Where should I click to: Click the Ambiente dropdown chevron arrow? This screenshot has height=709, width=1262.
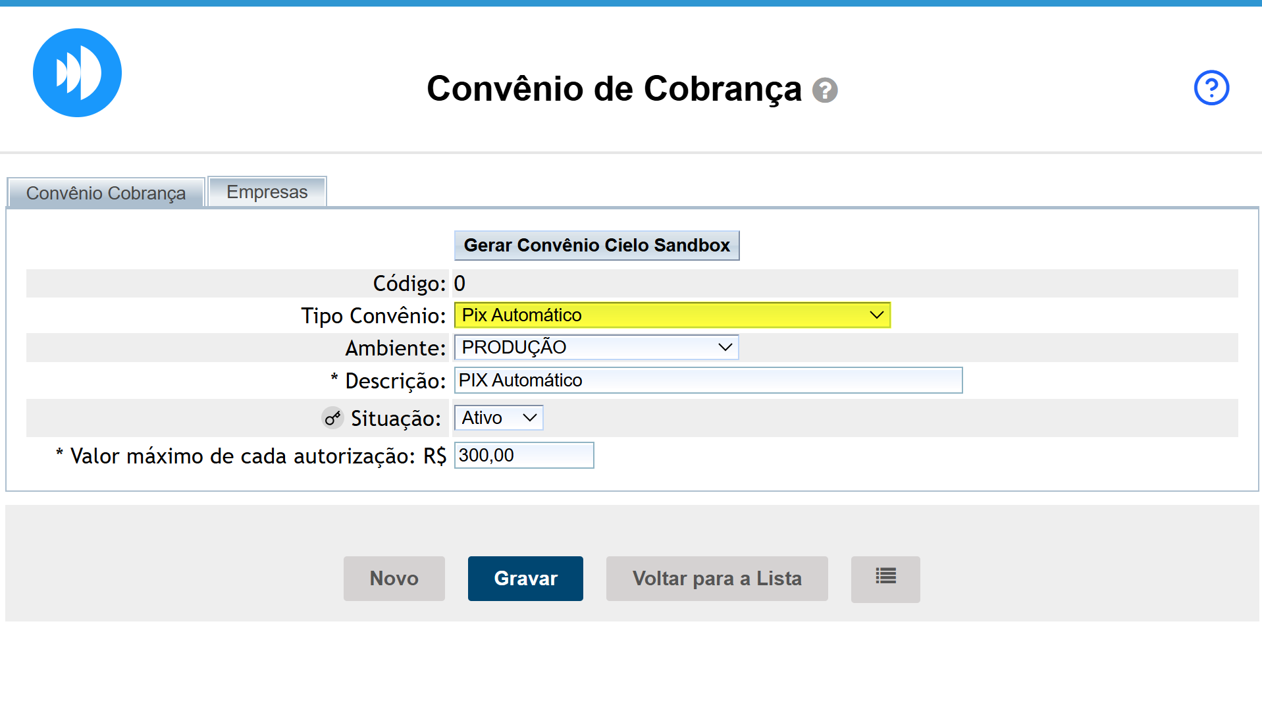coord(725,348)
